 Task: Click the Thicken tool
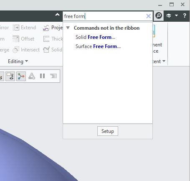[x=53, y=39]
